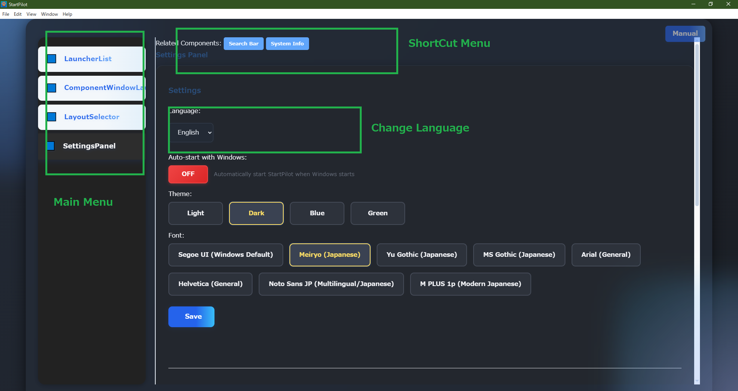This screenshot has height=391, width=738.
Task: Click the scroll down arrow of settings scrollbar
Action: coord(697,381)
